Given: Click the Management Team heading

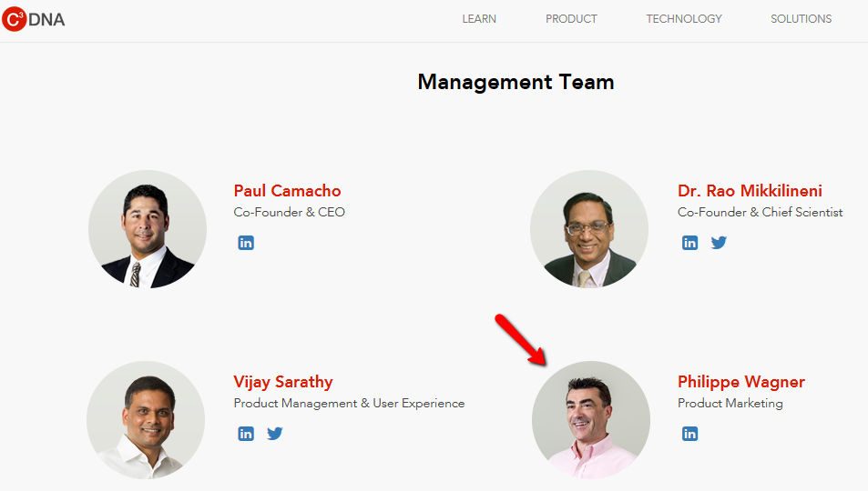Looking at the screenshot, I should click(x=516, y=82).
